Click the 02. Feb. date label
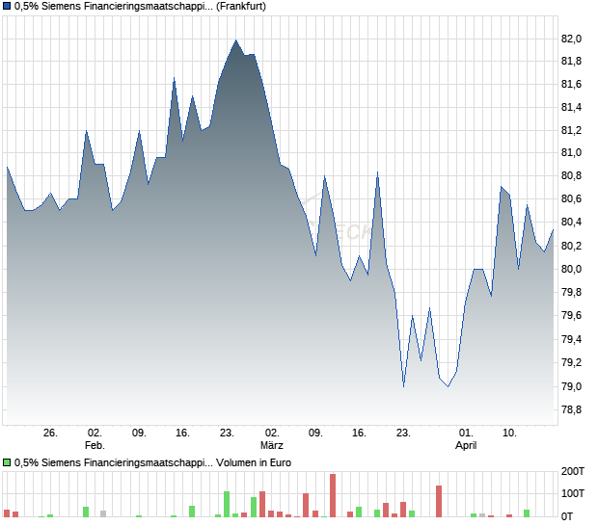Image resolution: width=598 pixels, height=526 pixels. pos(95,439)
